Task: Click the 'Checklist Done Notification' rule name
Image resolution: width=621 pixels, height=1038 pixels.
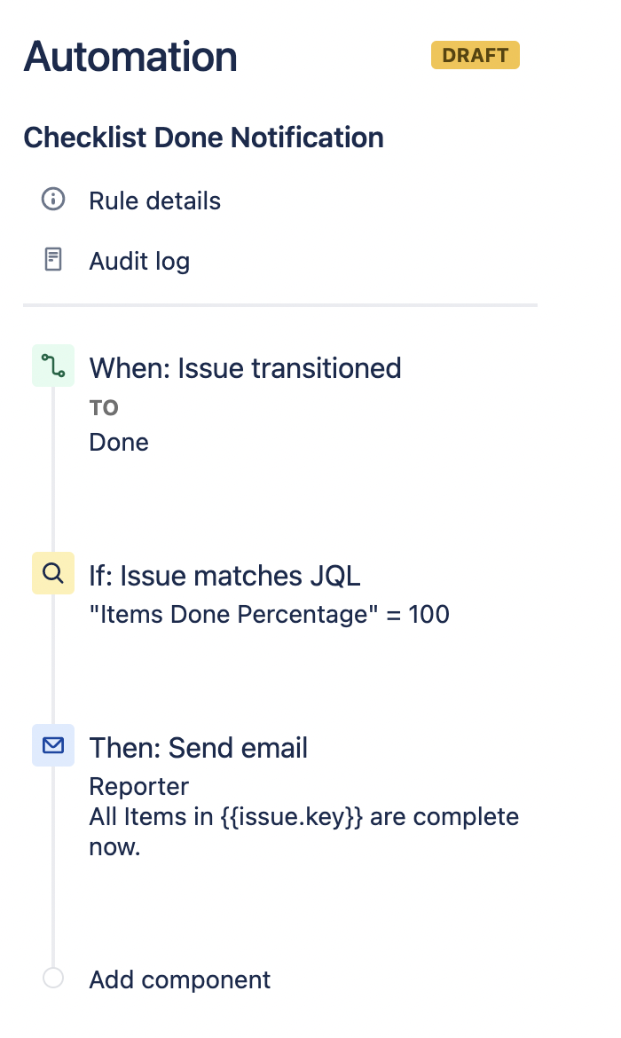Action: pos(203,138)
